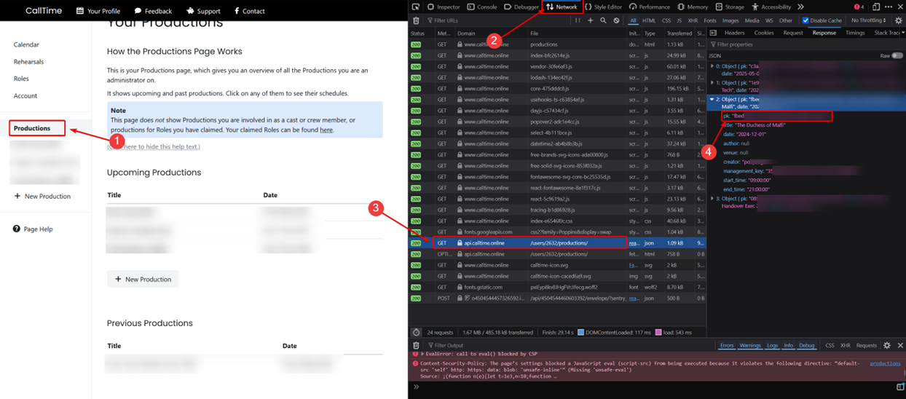Image resolution: width=906 pixels, height=399 pixels.
Task: Click the New Production button
Action: [143, 279]
